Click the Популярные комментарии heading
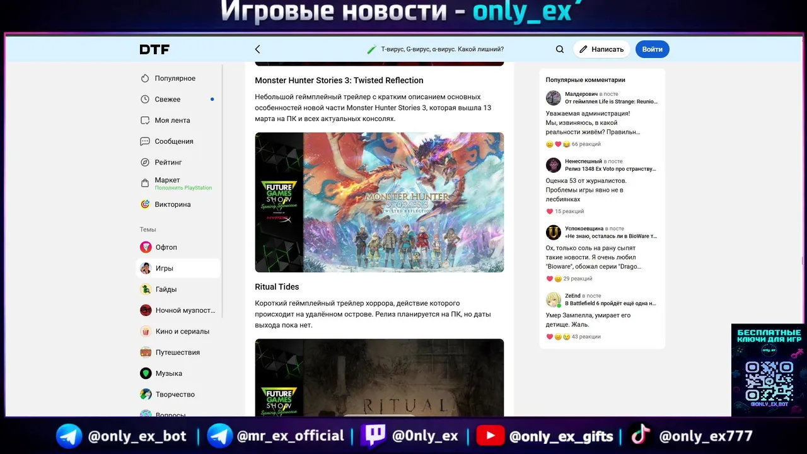 click(586, 80)
